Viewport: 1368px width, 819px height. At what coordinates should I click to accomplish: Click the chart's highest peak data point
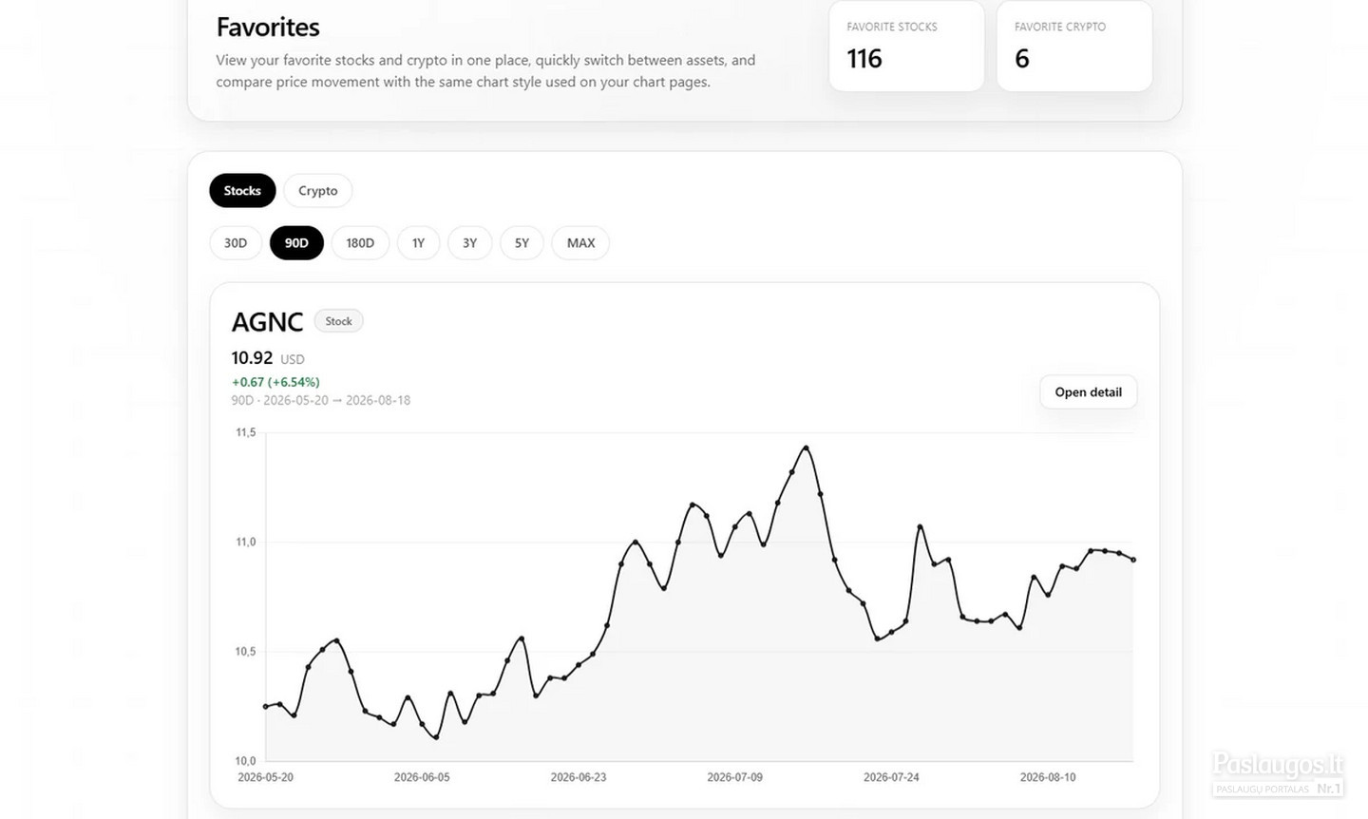806,448
